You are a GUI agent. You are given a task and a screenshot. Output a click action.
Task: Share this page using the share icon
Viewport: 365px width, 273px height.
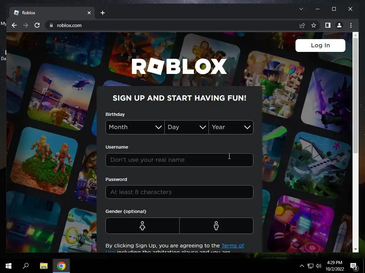tap(302, 25)
